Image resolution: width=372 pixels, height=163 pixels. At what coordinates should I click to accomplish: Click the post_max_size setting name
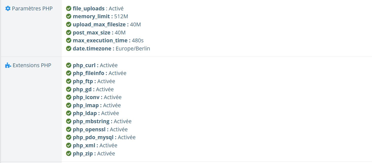91,33
